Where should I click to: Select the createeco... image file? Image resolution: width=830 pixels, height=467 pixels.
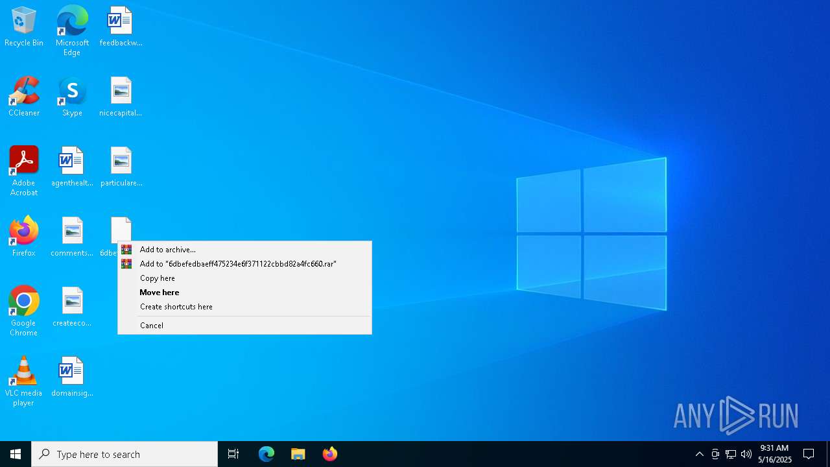[72, 307]
